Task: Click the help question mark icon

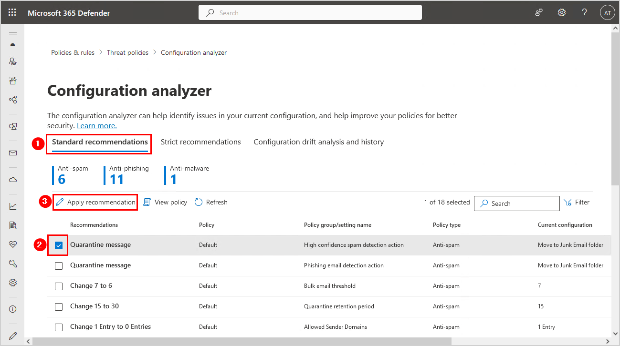Action: pos(584,13)
